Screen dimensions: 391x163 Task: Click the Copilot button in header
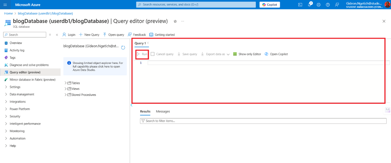pyautogui.click(x=270, y=5)
